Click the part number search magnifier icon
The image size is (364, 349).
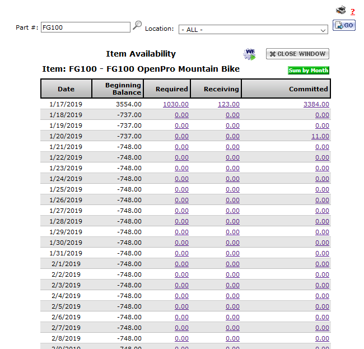coord(137,26)
